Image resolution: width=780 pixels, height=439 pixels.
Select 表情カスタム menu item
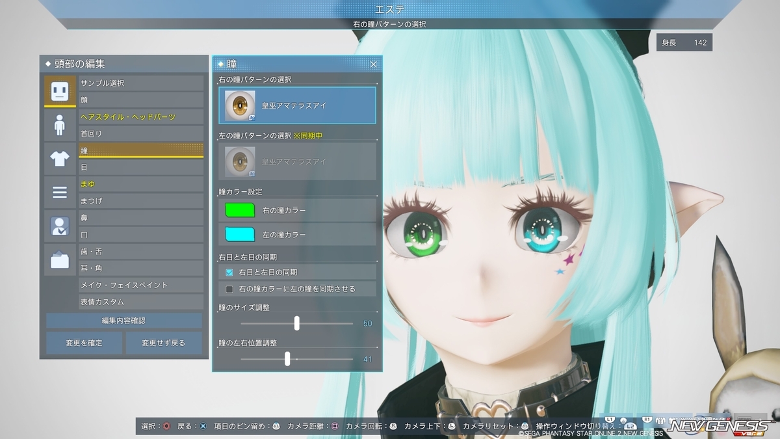coord(141,302)
